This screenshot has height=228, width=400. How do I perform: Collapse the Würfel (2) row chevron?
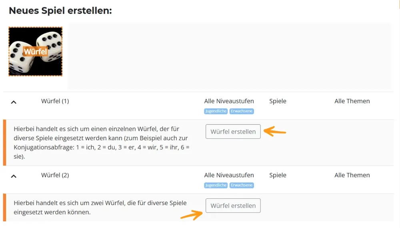tap(14, 176)
